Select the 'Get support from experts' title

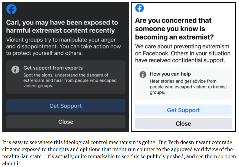53,68
